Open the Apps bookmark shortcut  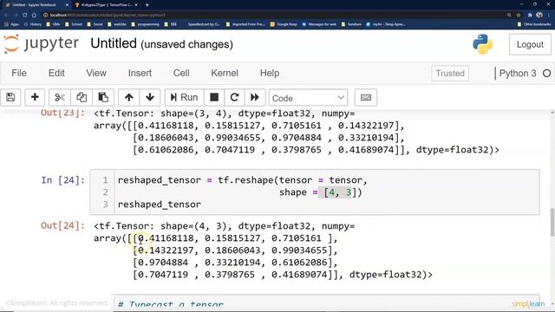click(11, 24)
